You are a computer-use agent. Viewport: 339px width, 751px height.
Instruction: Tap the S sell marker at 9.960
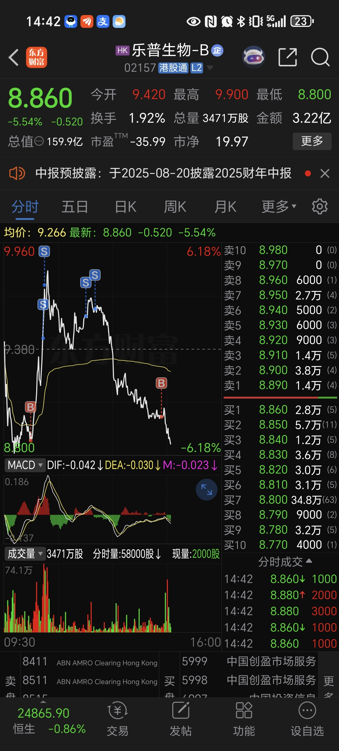point(44,251)
